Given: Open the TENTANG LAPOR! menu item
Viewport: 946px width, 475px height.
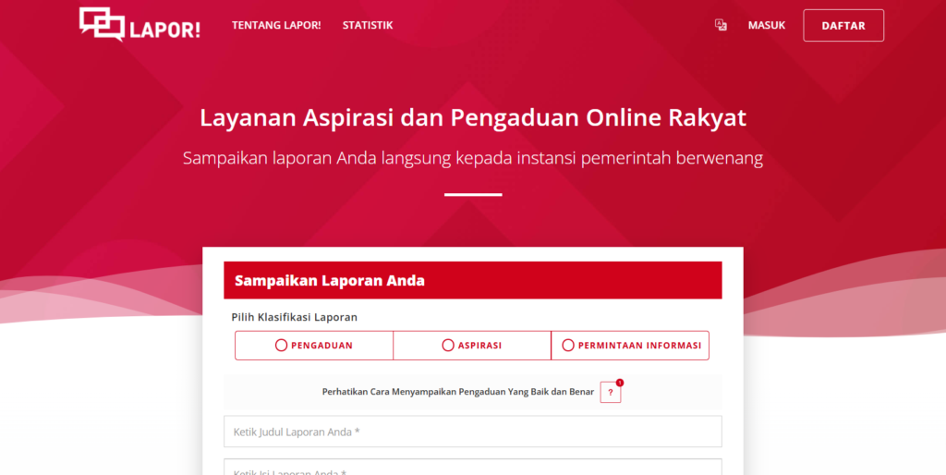Looking at the screenshot, I should (x=276, y=25).
